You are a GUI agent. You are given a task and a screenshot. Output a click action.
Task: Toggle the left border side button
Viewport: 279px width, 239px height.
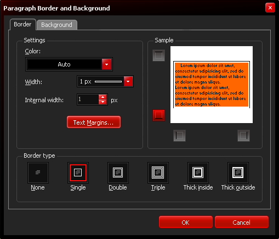click(179, 136)
